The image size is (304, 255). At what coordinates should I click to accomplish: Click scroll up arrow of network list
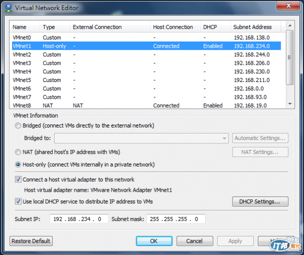(x=290, y=26)
